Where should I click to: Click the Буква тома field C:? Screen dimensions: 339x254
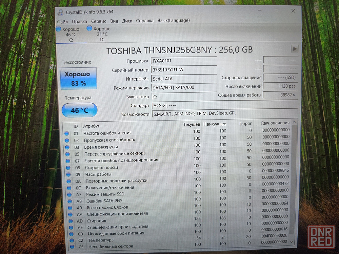(184, 97)
